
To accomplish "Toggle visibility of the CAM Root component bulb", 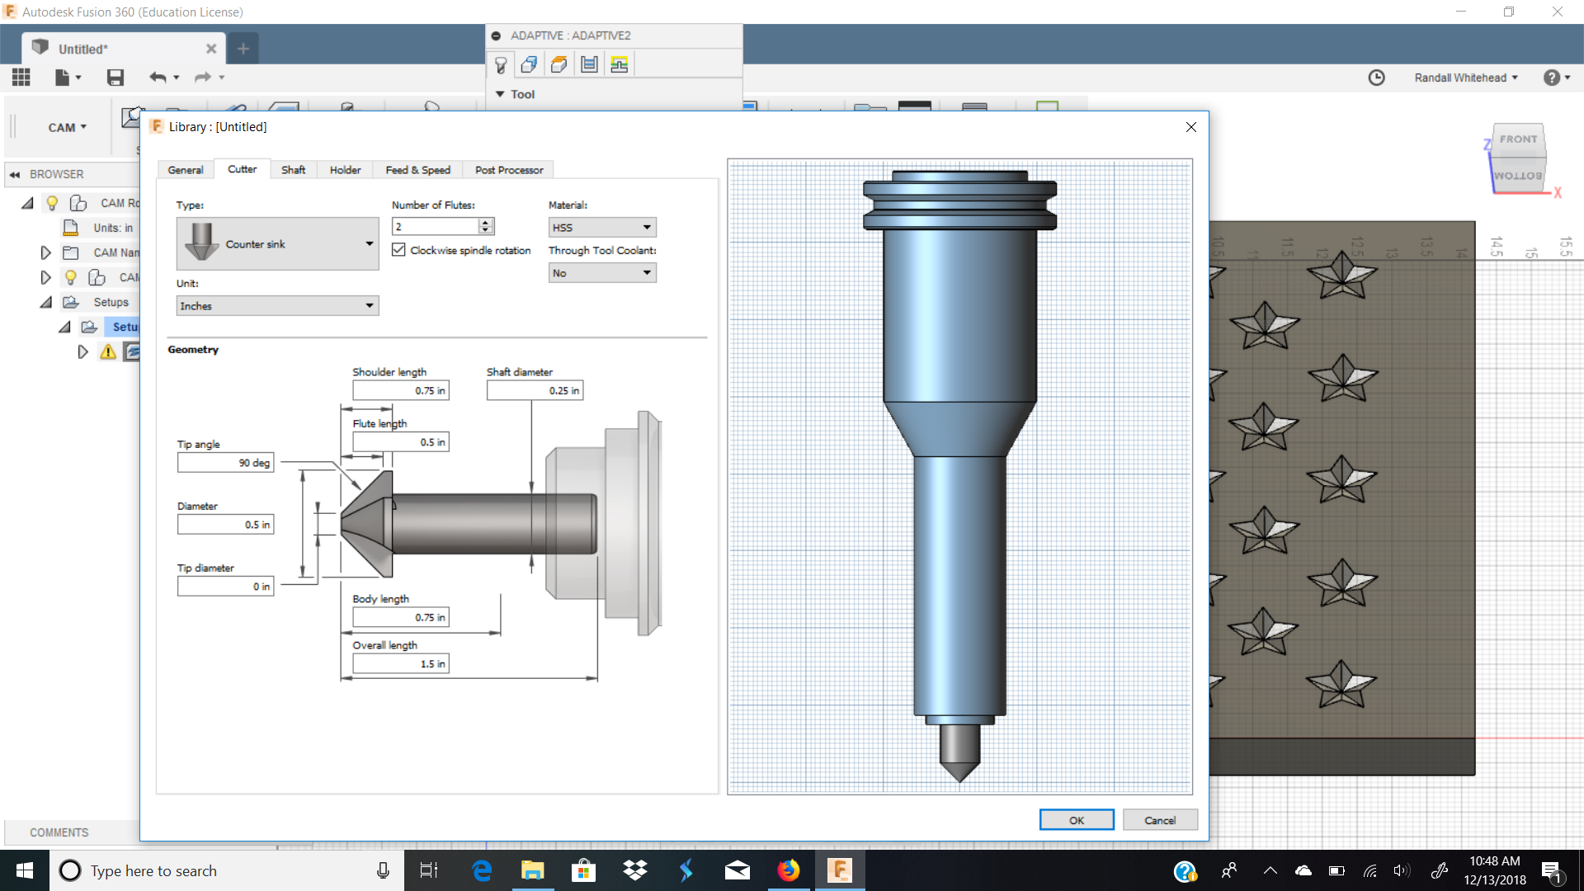I will tap(52, 203).
